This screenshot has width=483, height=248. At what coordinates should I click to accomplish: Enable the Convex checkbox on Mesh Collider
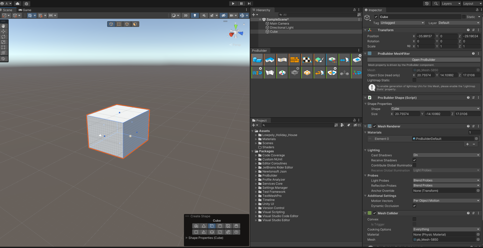414,219
